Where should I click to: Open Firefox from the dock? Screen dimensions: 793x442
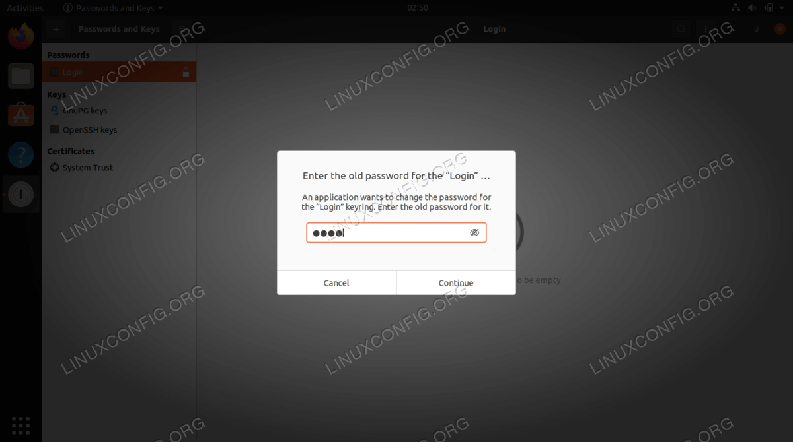[21, 35]
